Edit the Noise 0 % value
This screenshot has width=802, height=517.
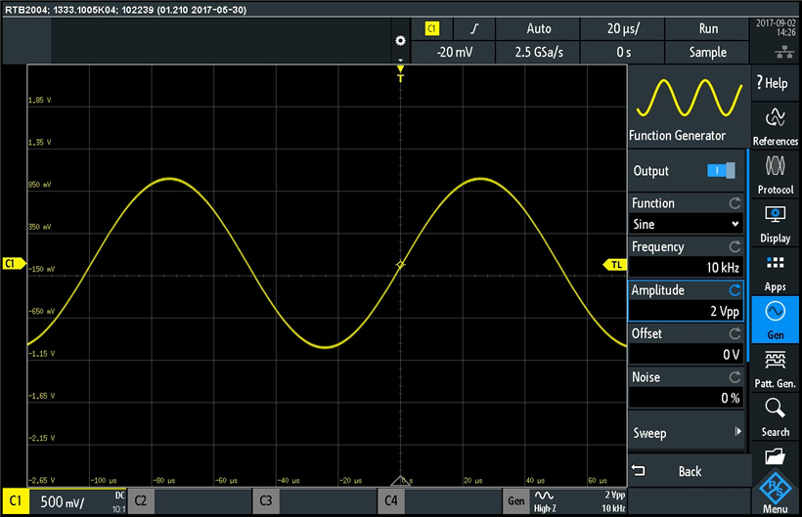coord(686,398)
